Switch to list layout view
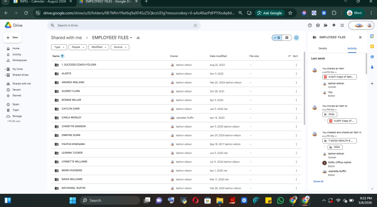 pyautogui.click(x=277, y=38)
